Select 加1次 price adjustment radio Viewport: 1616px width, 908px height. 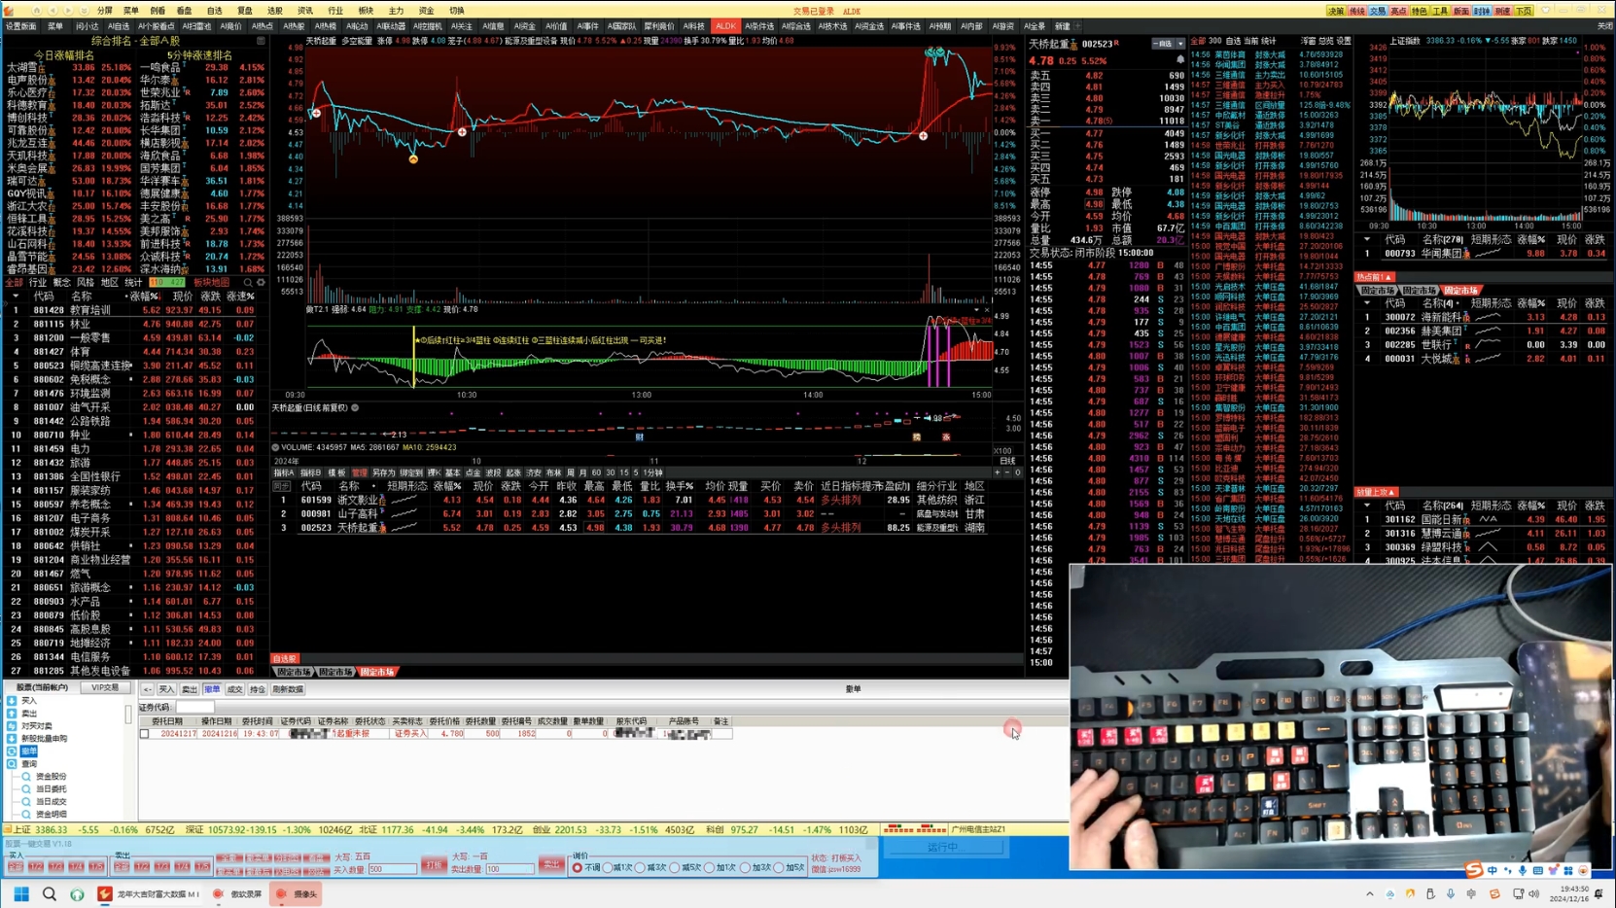click(x=710, y=867)
